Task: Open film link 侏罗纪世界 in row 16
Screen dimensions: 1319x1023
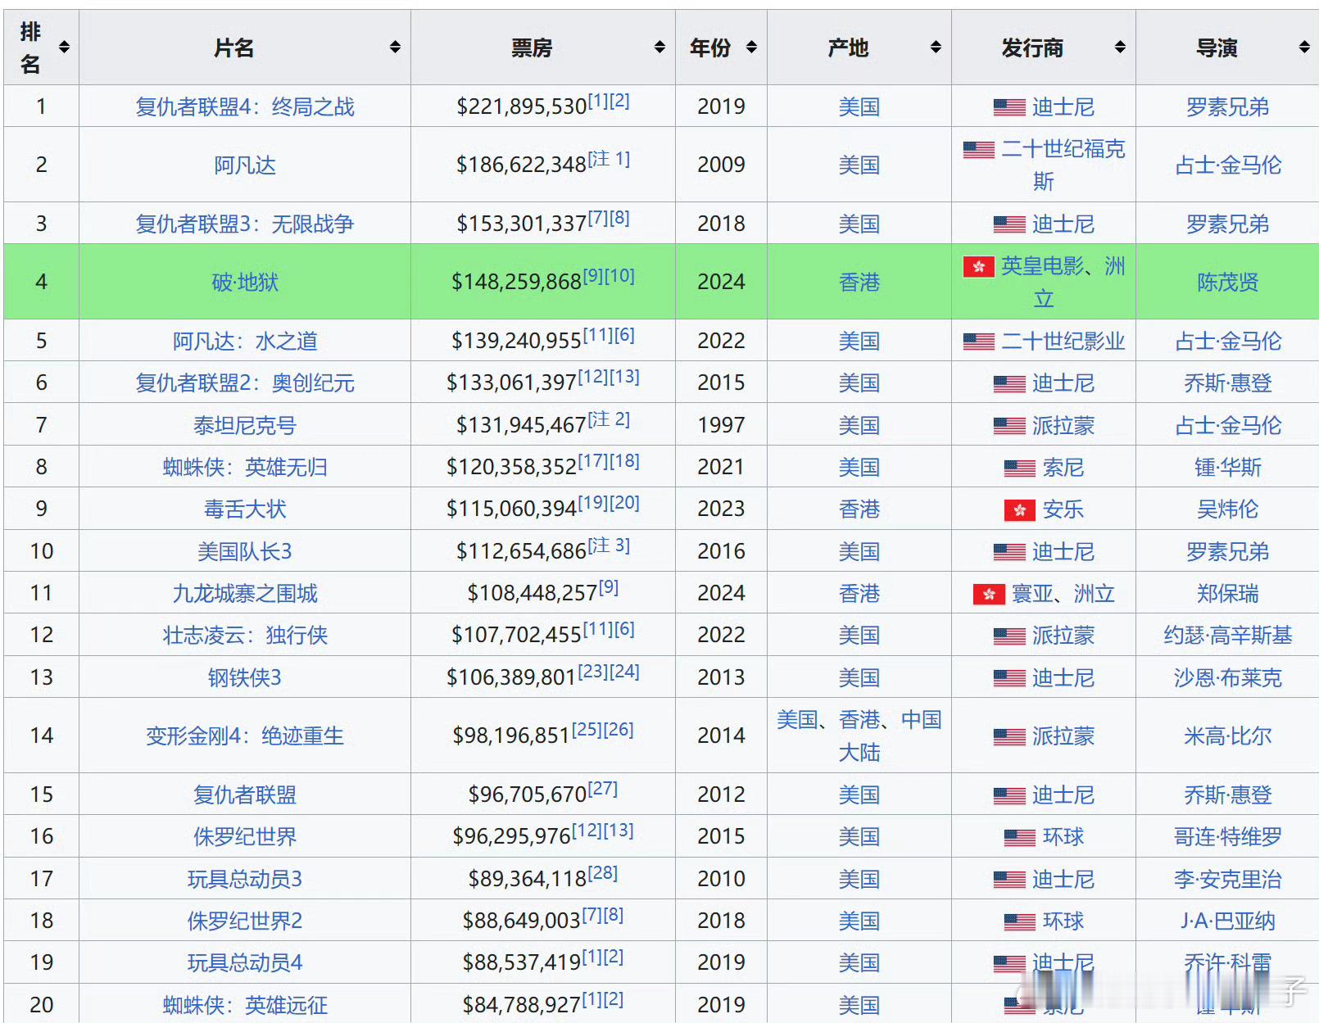Action: click(x=245, y=836)
